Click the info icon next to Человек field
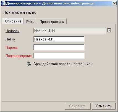118x112 pixels. 109,30
